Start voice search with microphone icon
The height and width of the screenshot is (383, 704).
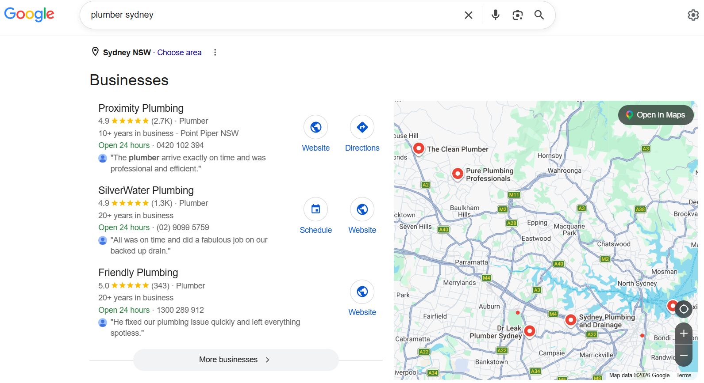496,15
